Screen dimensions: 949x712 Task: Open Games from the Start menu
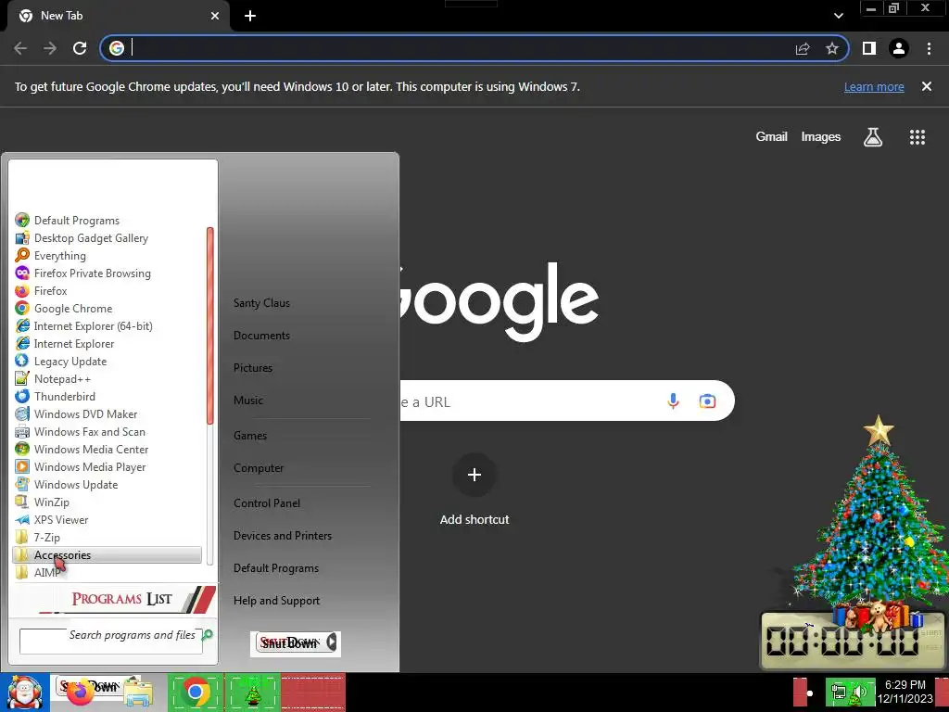(250, 436)
